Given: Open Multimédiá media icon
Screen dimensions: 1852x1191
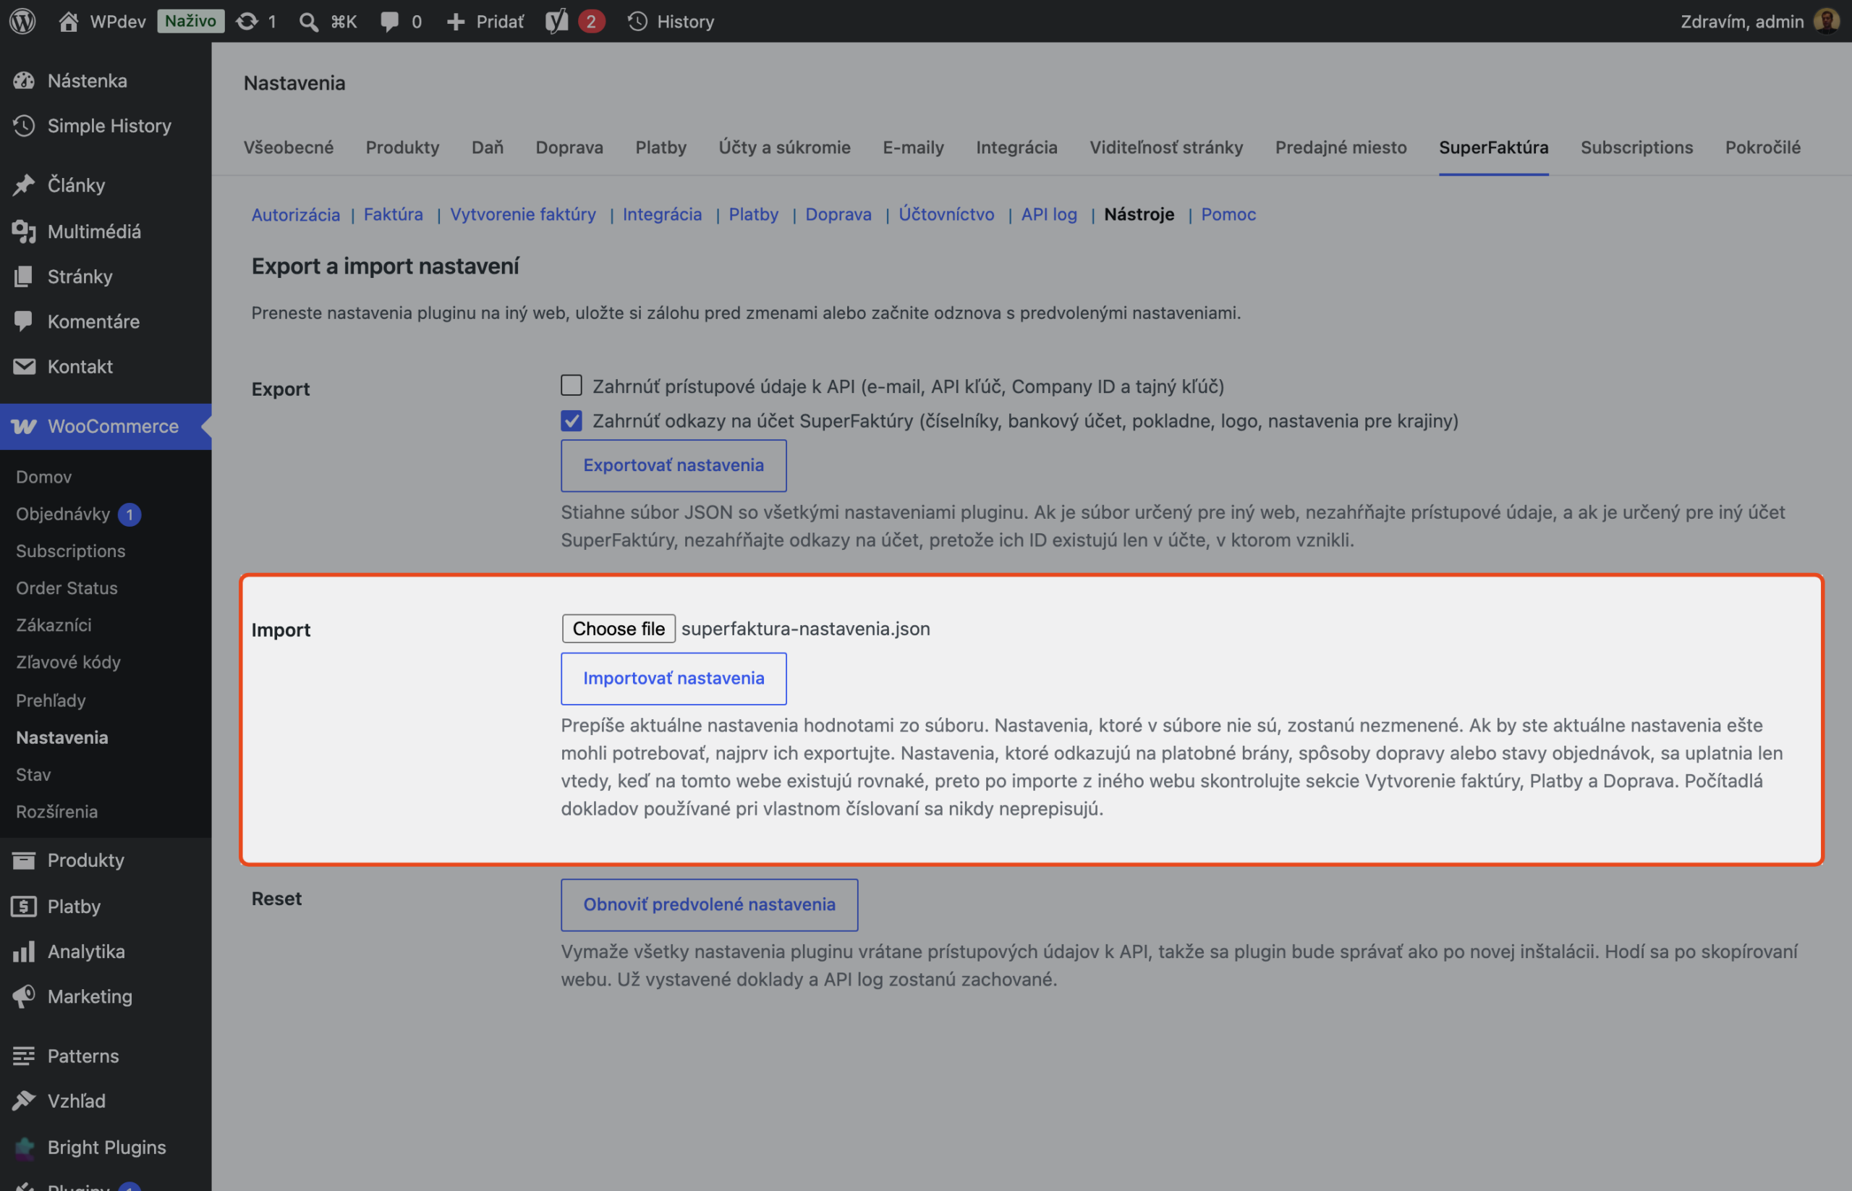Looking at the screenshot, I should 24,231.
